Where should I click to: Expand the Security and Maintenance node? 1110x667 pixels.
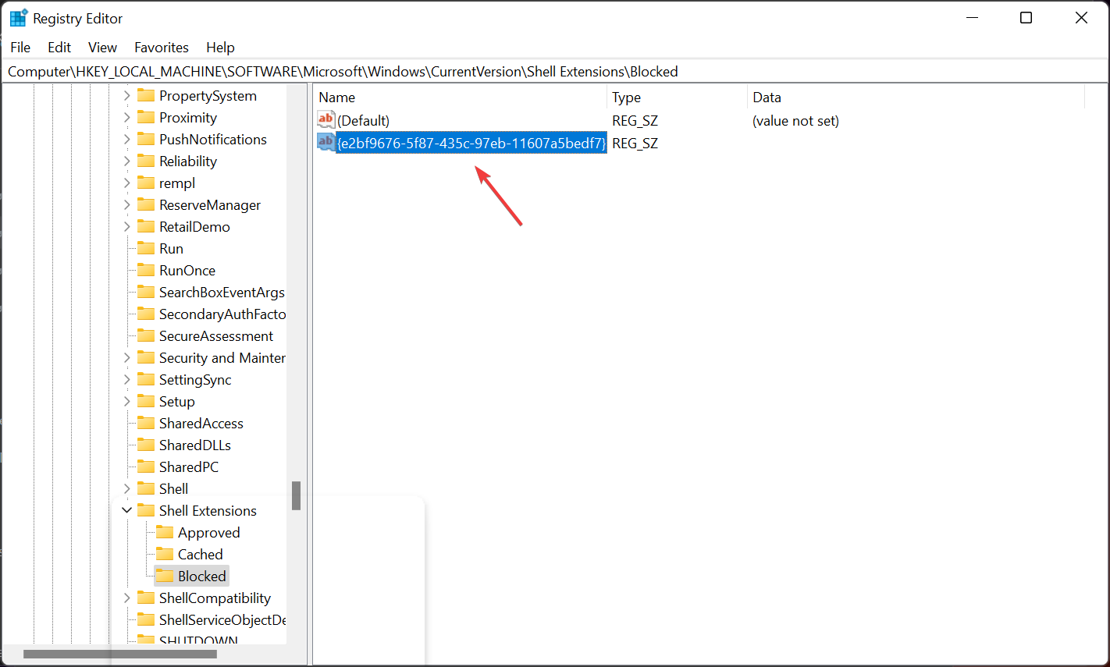click(x=127, y=357)
